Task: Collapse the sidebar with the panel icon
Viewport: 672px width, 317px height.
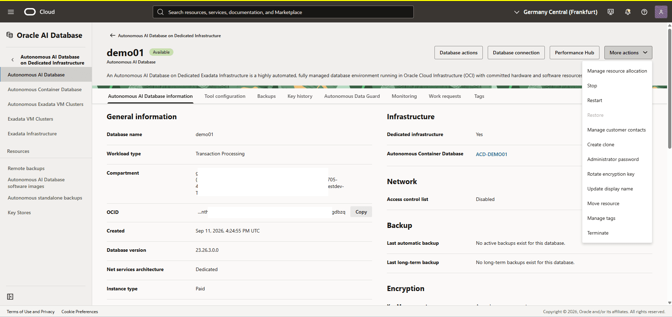Action: (x=10, y=297)
